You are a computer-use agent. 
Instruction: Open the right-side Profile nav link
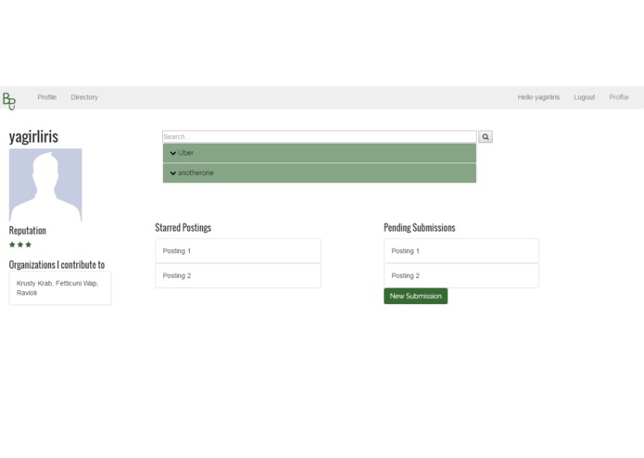pos(619,97)
